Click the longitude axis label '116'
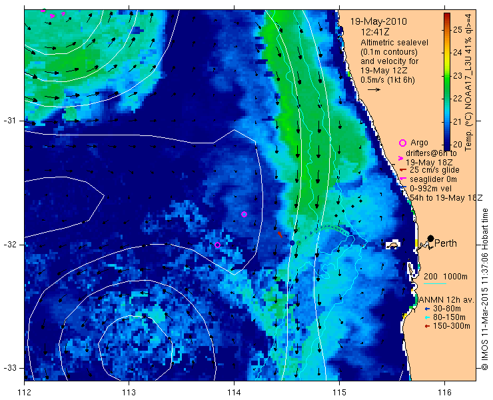493x400 pixels. click(x=444, y=393)
